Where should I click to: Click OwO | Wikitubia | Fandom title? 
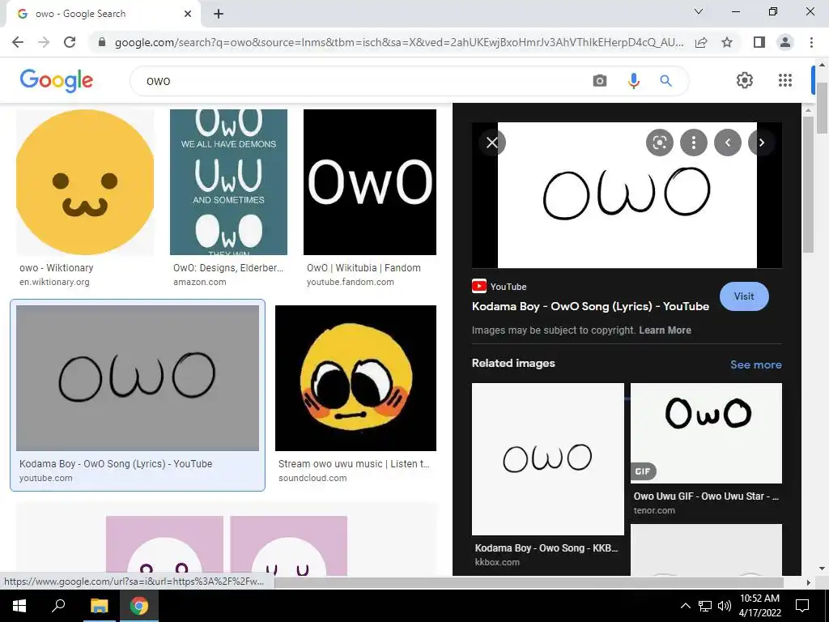click(x=363, y=267)
